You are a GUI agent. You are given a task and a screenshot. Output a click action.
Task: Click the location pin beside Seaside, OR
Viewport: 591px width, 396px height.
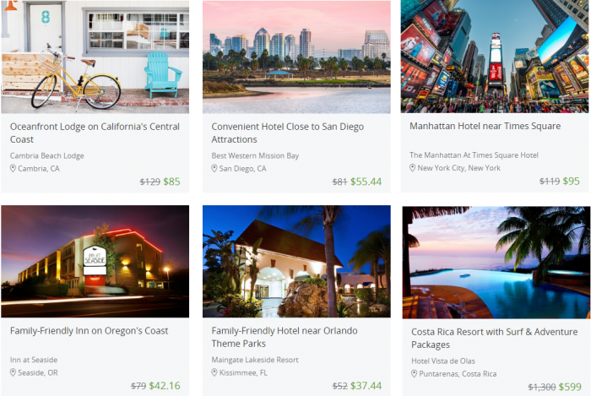coord(13,372)
